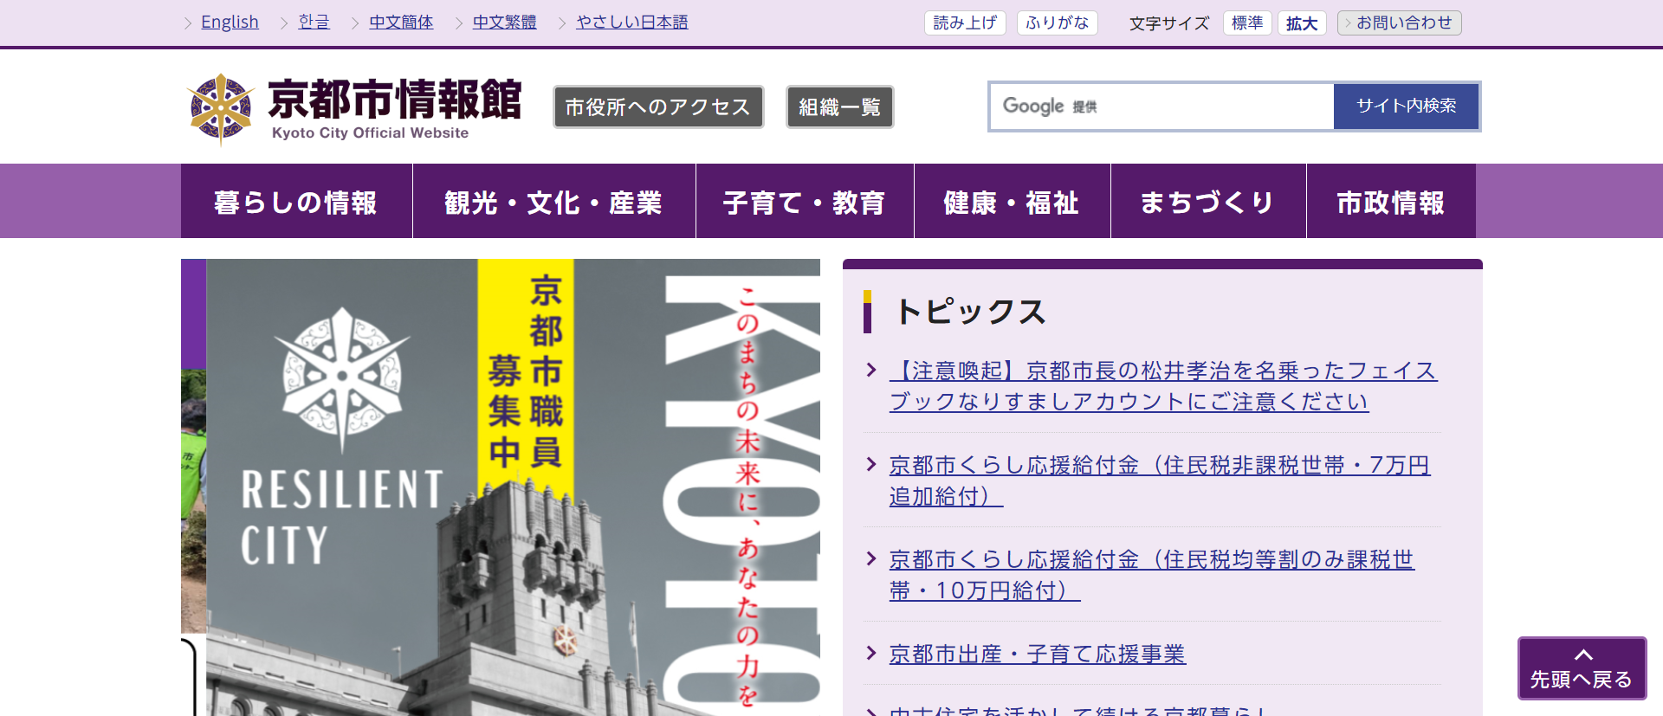Click the 文字サイズ label
Image resolution: width=1663 pixels, height=716 pixels.
[1169, 23]
